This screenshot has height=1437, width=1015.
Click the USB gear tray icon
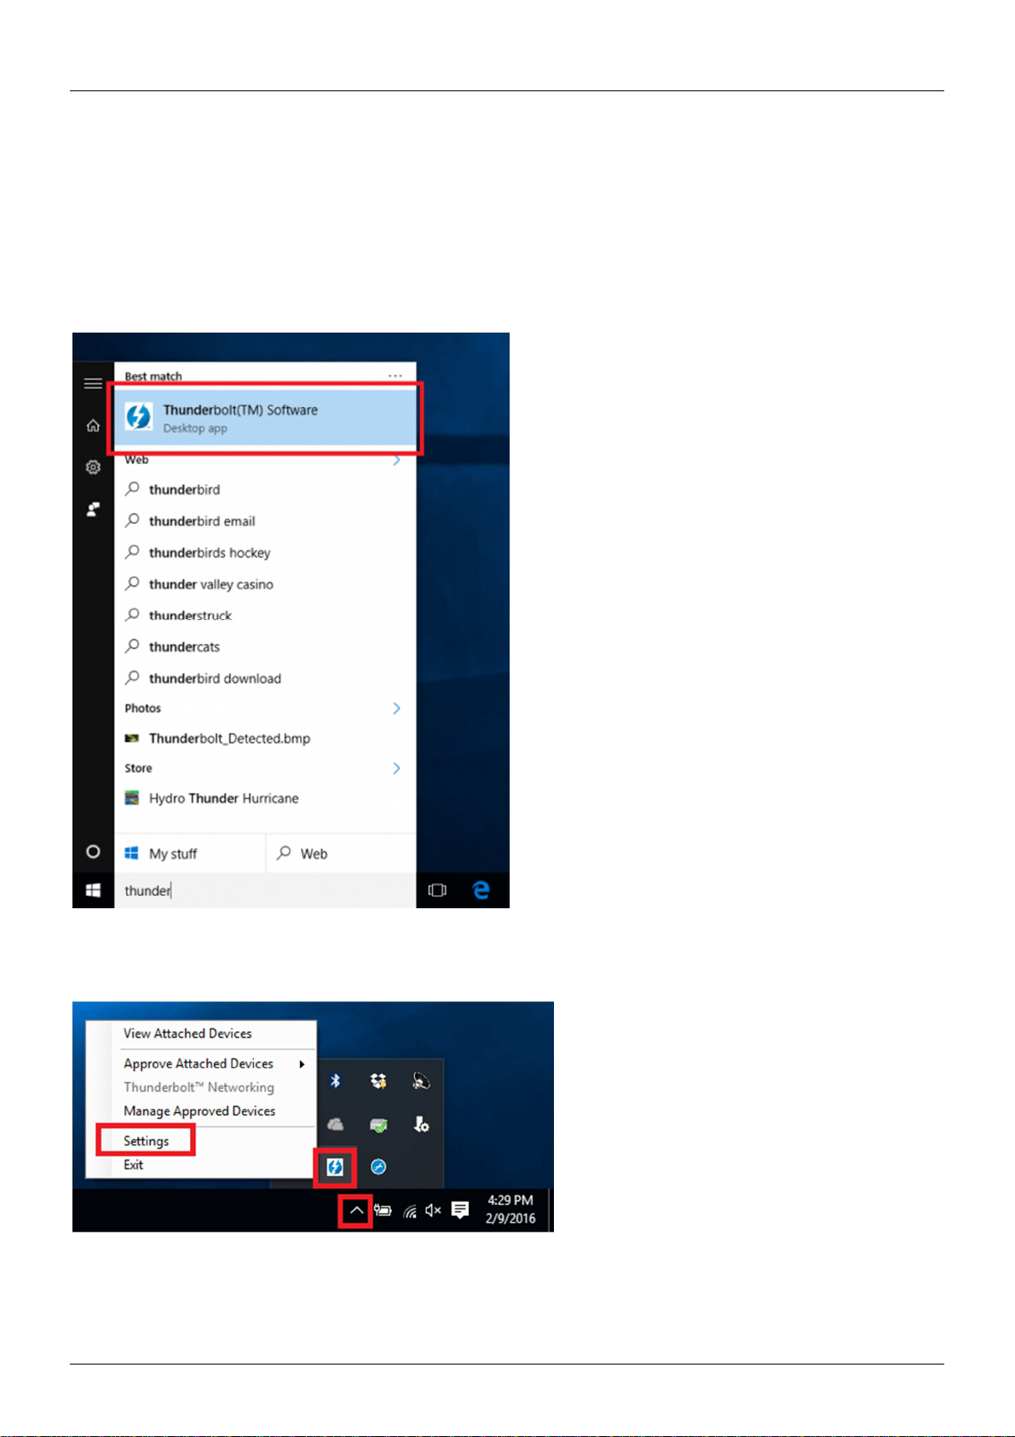[x=421, y=1125]
